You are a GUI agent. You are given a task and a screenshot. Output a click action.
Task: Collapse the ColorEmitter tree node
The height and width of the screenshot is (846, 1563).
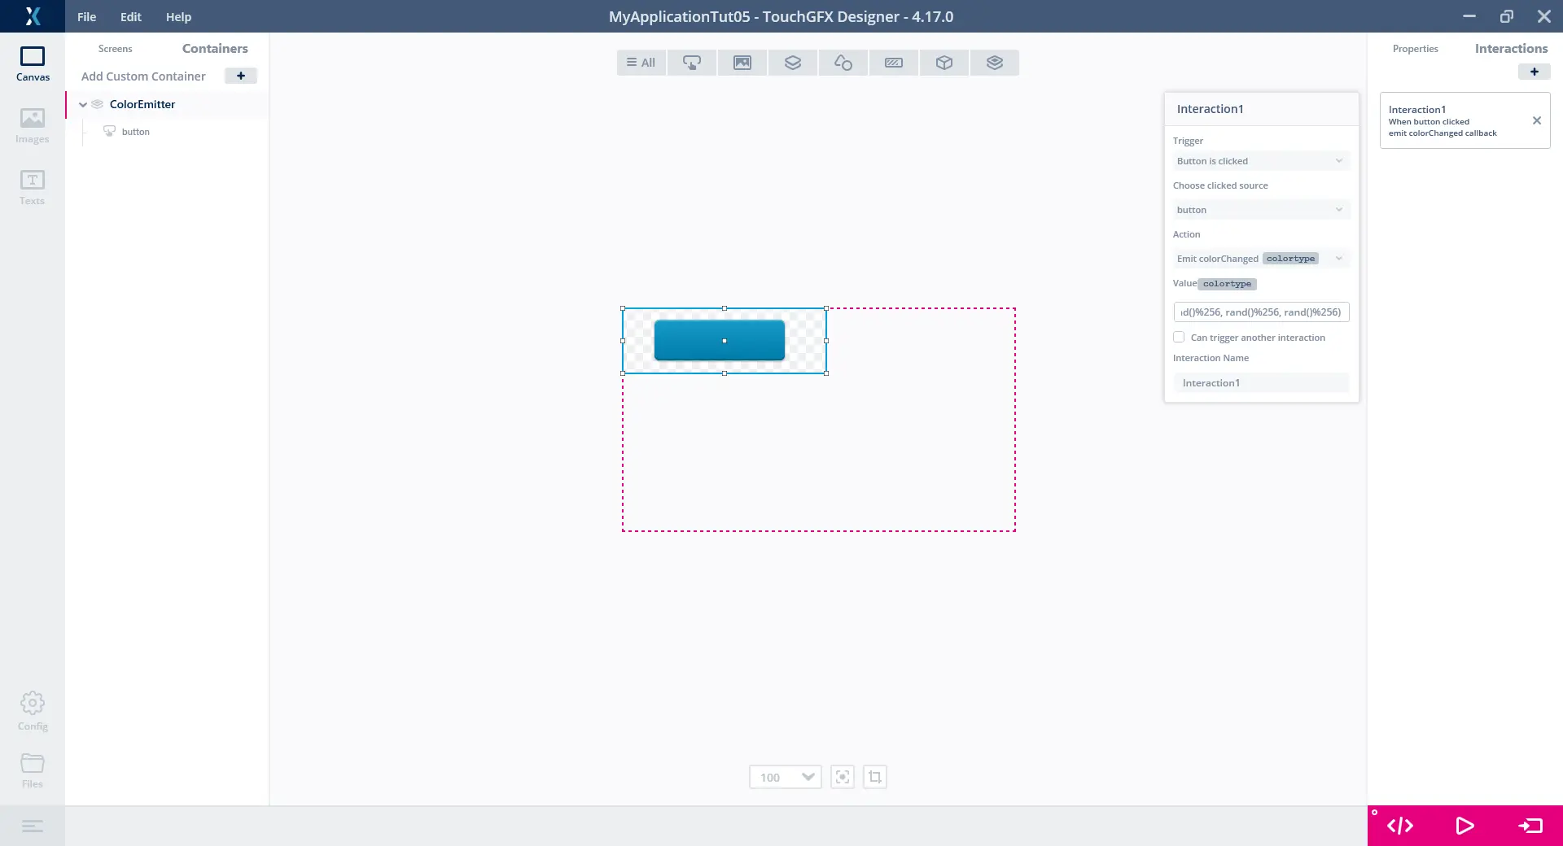point(83,104)
